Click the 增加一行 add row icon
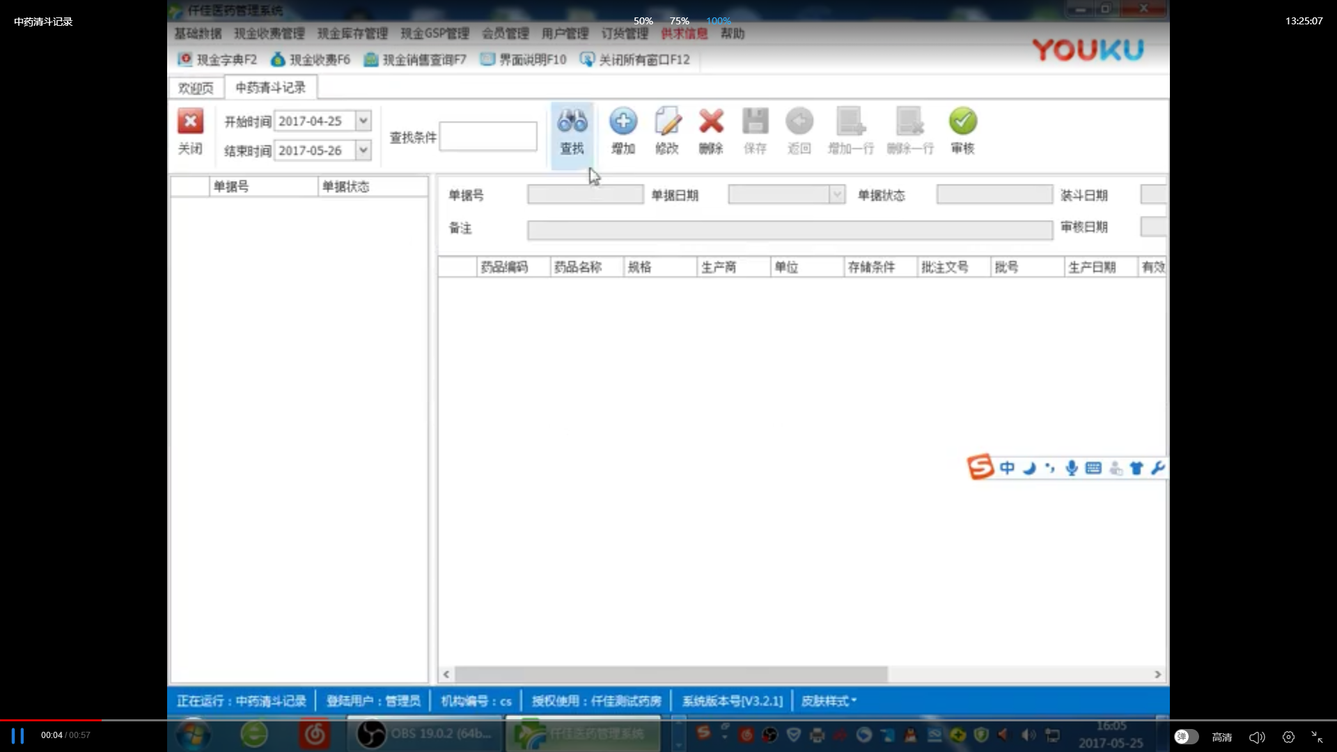The height and width of the screenshot is (752, 1337). click(850, 122)
